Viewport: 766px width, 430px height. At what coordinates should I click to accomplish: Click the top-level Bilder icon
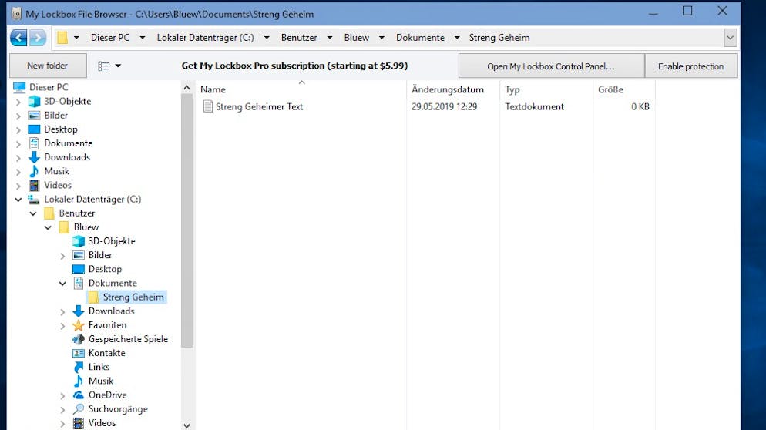coord(34,116)
